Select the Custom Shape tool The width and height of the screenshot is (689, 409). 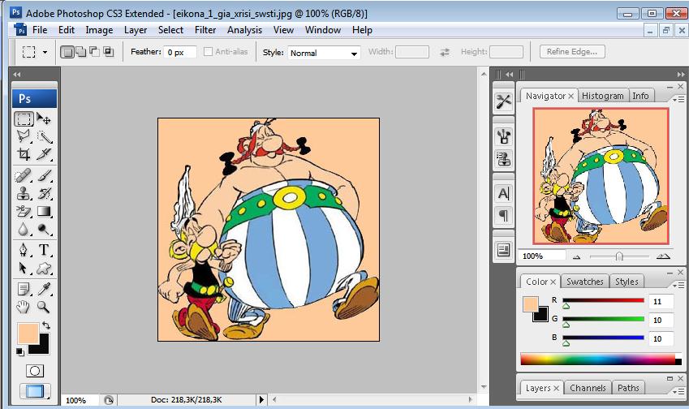[x=44, y=268]
